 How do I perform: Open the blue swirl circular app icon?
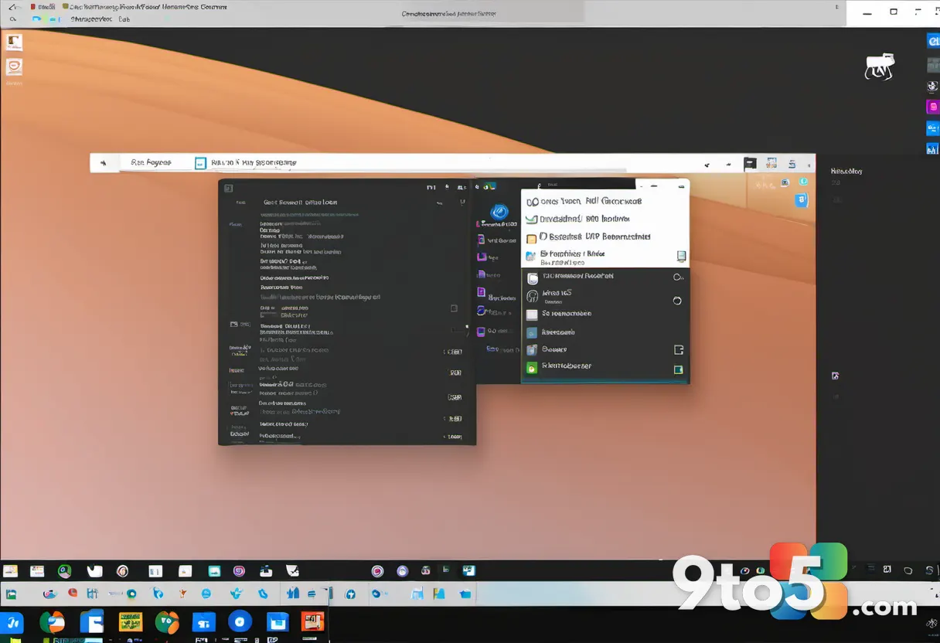499,211
